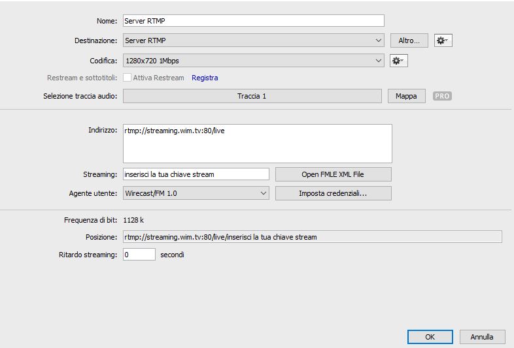Focus the Nome text field
Viewport: 514px width, 348px height.
tap(253, 21)
